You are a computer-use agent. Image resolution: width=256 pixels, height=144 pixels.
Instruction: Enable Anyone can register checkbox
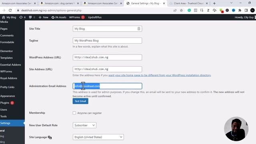[x=74, y=113]
